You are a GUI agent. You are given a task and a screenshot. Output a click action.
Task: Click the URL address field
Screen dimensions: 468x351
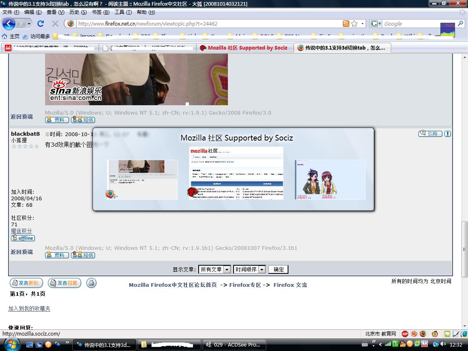tap(209, 24)
